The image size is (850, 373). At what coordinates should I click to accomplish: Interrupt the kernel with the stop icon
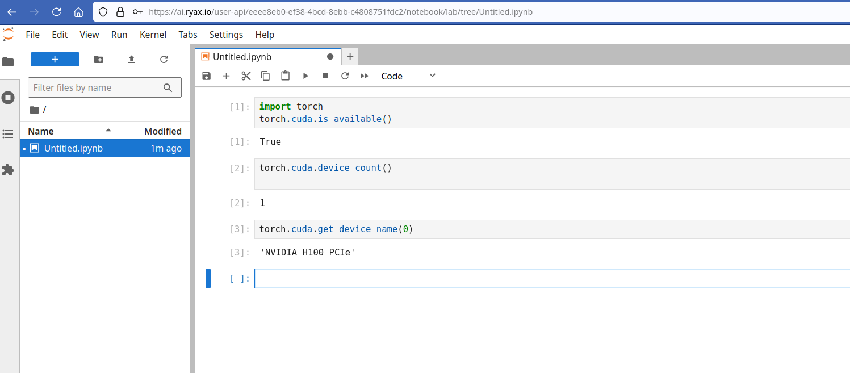[x=325, y=76]
